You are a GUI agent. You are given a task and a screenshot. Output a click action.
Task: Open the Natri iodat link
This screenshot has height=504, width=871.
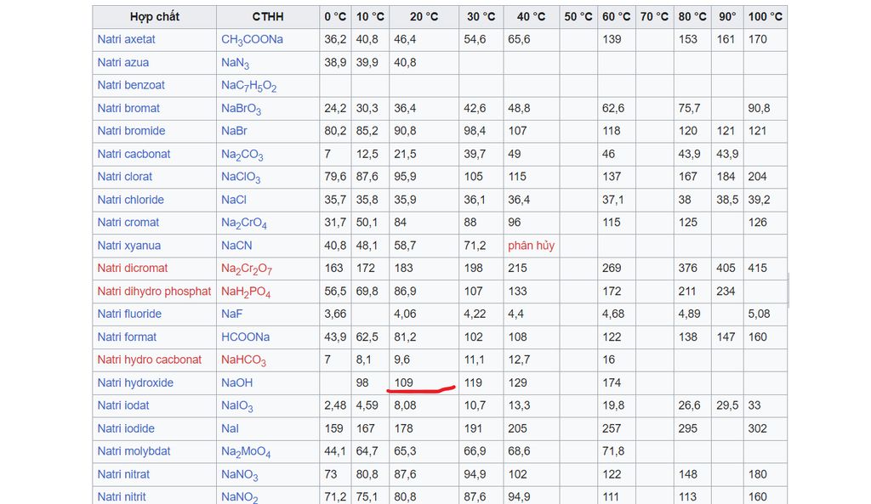(x=122, y=405)
